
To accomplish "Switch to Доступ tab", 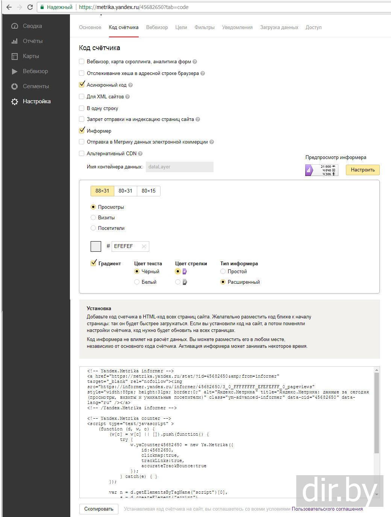I will click(314, 28).
